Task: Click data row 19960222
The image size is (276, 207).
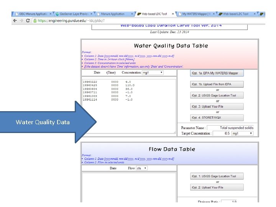Action: 107,82
